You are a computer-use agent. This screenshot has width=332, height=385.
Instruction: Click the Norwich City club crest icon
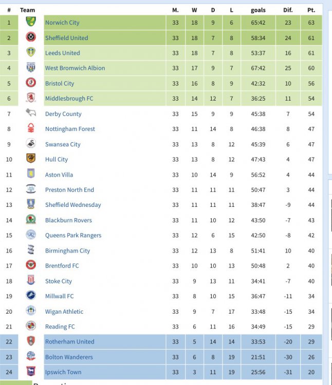click(x=31, y=22)
